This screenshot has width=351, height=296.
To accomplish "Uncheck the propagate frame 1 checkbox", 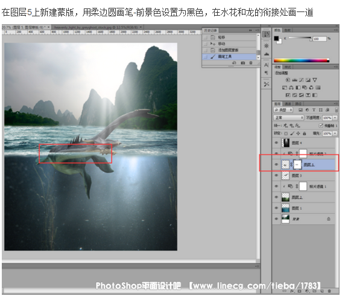I will tap(321, 126).
